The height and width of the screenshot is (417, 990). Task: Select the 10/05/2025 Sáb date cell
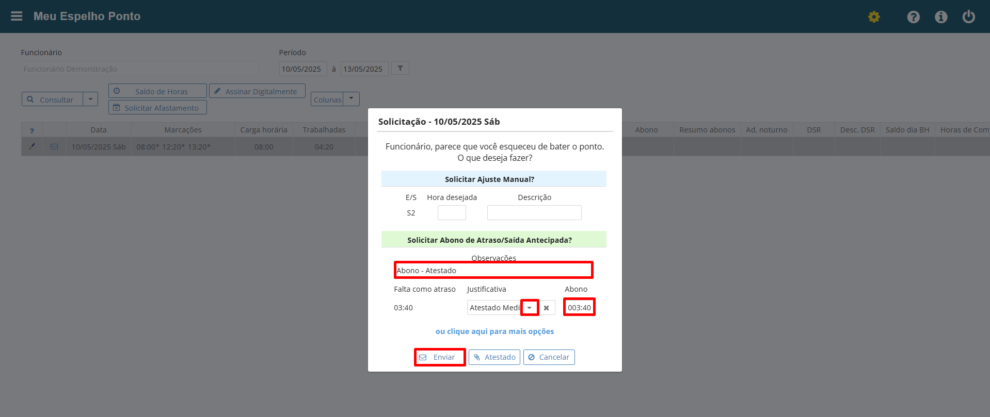click(x=99, y=147)
